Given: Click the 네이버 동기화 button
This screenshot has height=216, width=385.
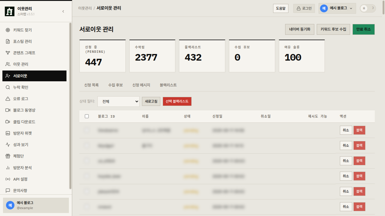Looking at the screenshot, I should click(300, 29).
